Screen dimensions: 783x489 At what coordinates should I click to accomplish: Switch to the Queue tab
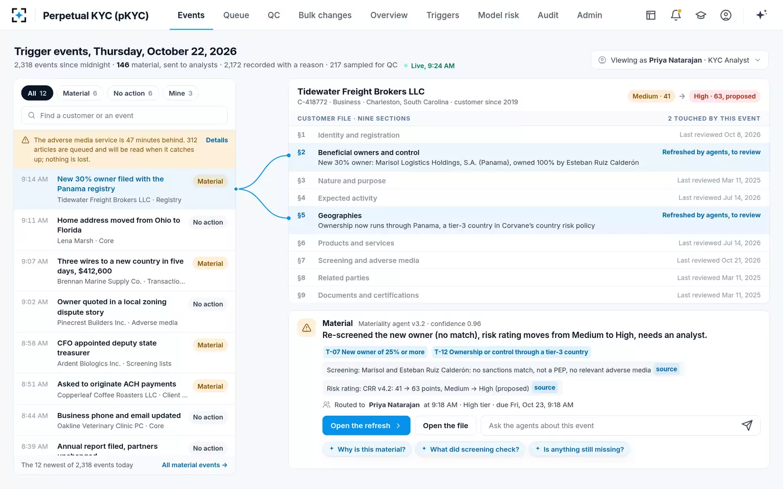(x=236, y=15)
